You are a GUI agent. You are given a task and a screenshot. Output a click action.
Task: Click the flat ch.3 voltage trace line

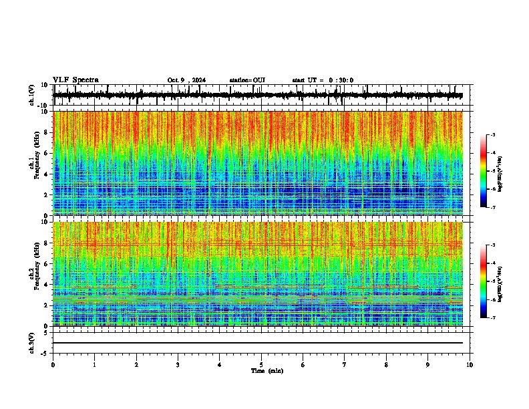point(258,343)
